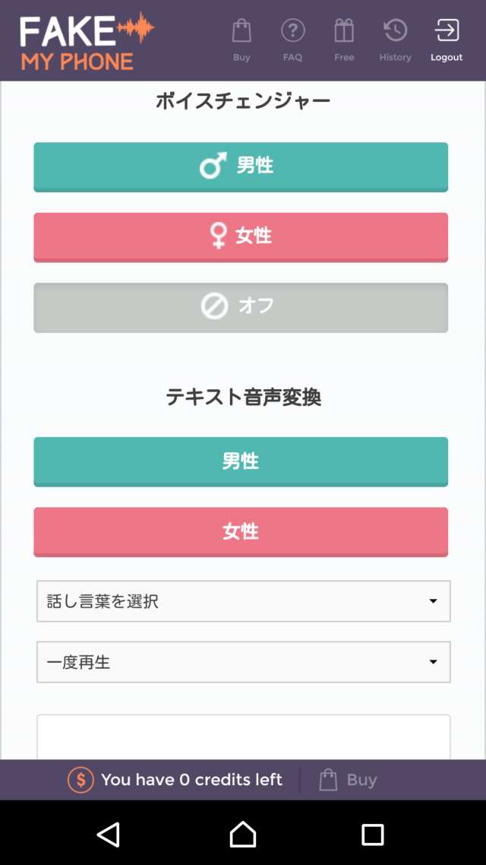Open the History clock icon
The height and width of the screenshot is (865, 486).
395,32
